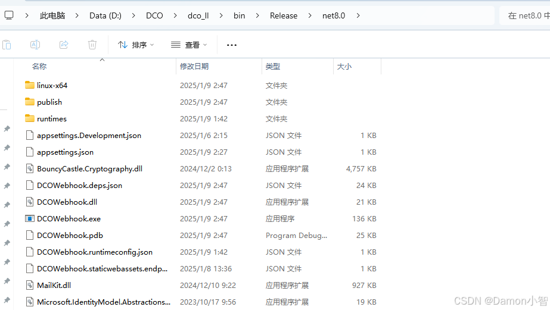This screenshot has width=550, height=310.
Task: Select file name appsettings.json
Action: pyautogui.click(x=65, y=152)
